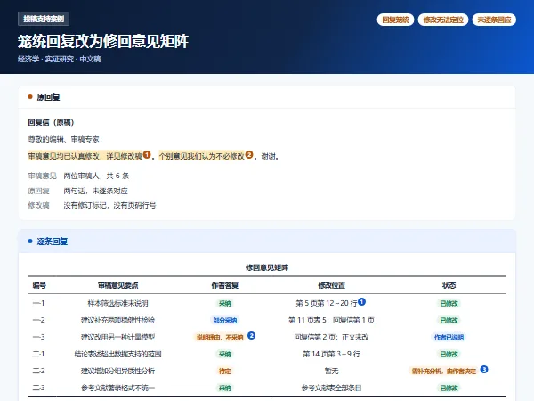Click the text 两句话，未逐条对应
The height and width of the screenshot is (401, 534).
click(96, 191)
